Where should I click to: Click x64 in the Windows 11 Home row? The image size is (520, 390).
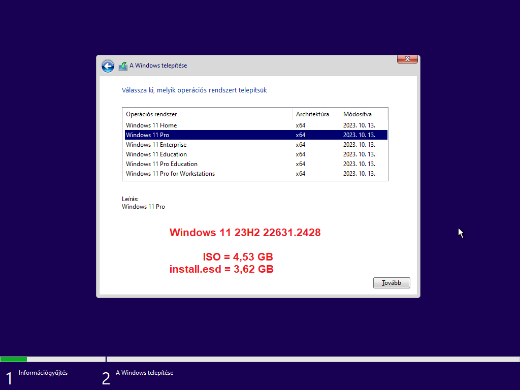tap(301, 125)
